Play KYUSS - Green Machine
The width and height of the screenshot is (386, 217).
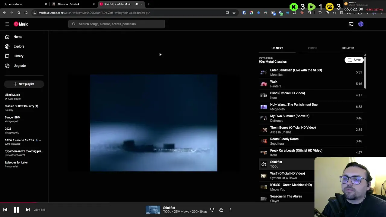coord(286,187)
